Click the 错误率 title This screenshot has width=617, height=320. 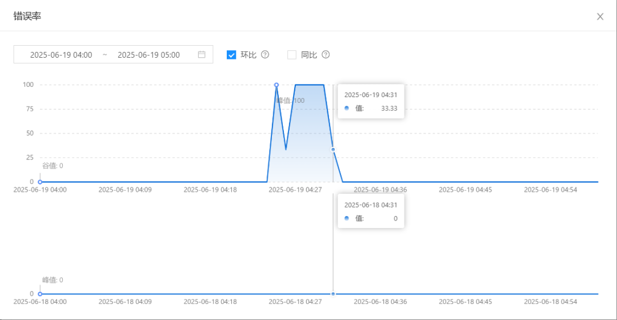[27, 16]
